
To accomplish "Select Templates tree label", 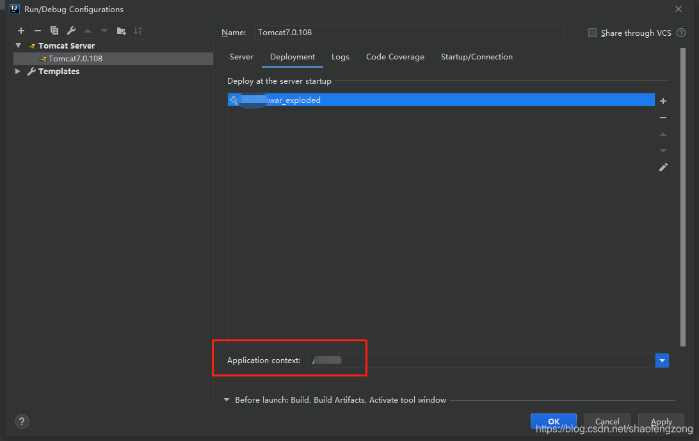I will pos(59,71).
